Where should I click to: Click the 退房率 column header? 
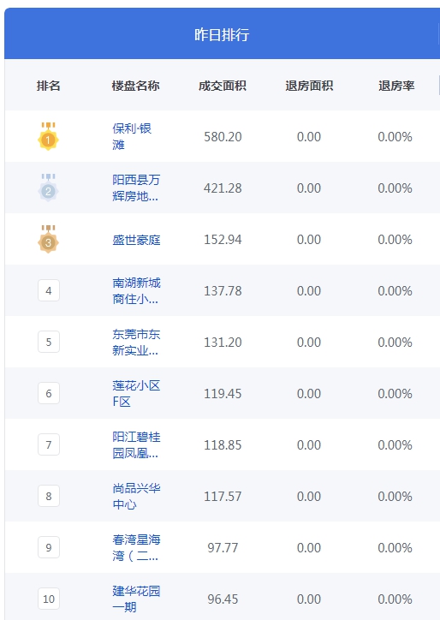pos(396,86)
